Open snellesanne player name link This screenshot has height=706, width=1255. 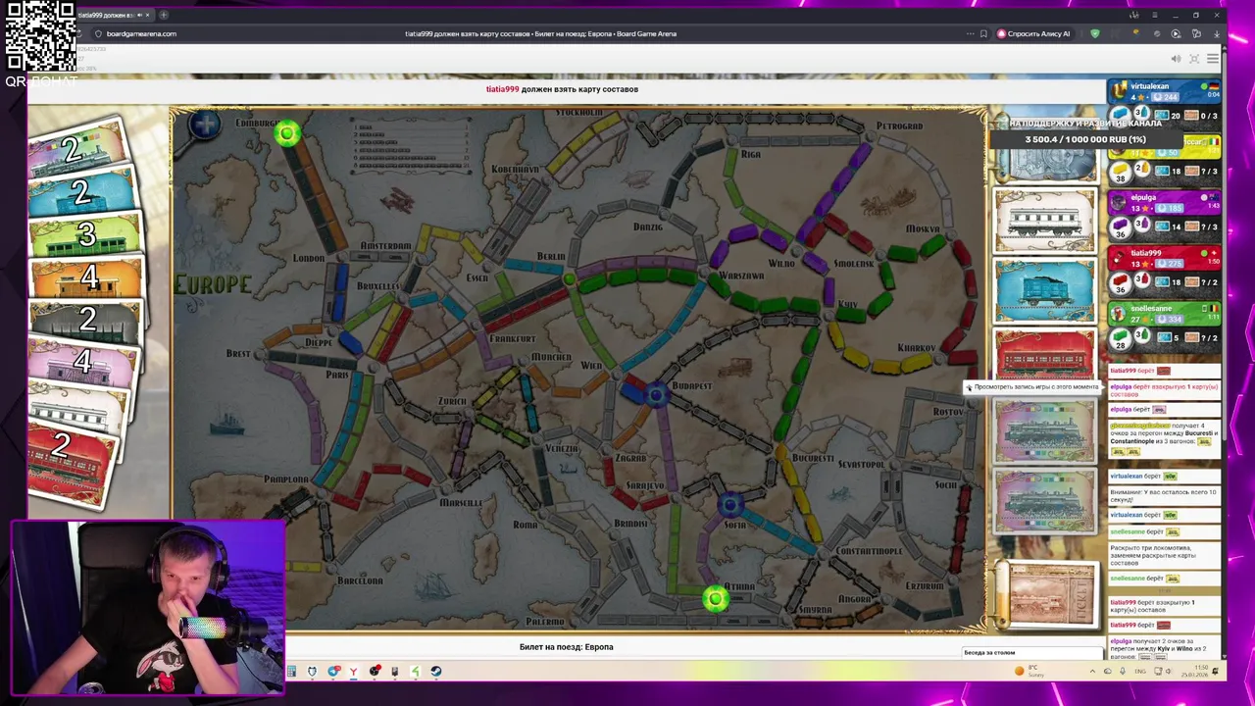(x=1151, y=308)
